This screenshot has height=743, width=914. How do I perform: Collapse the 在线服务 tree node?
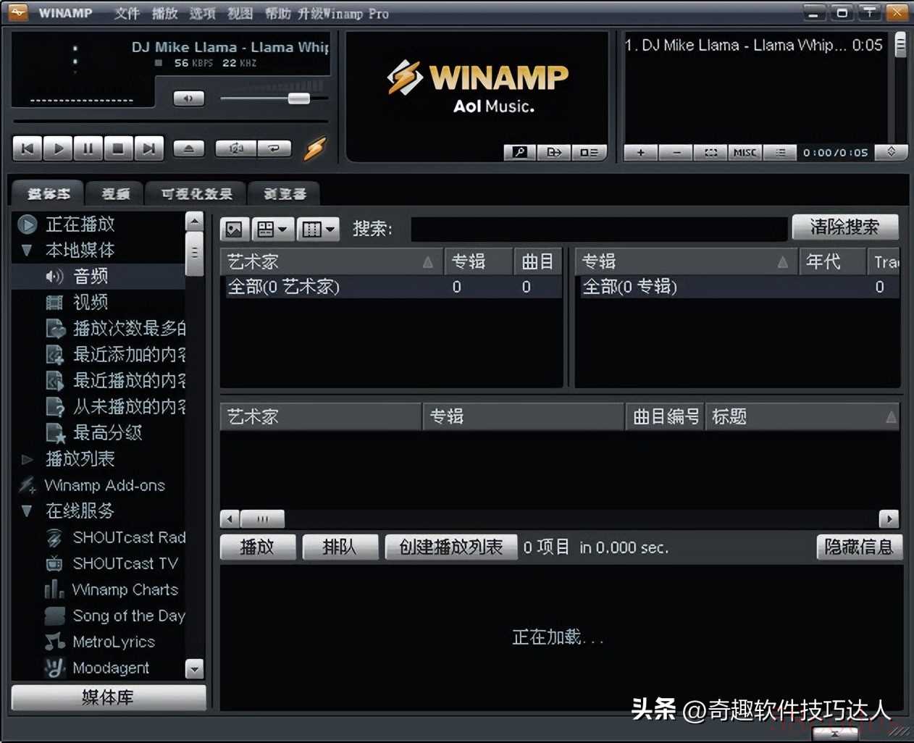pos(27,511)
